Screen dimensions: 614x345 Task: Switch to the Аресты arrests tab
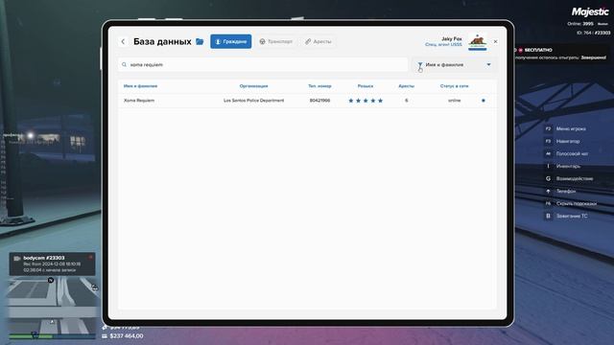point(318,41)
